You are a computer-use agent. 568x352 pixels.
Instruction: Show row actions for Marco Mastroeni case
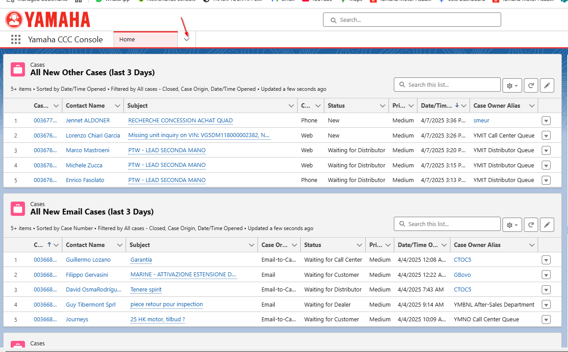546,150
